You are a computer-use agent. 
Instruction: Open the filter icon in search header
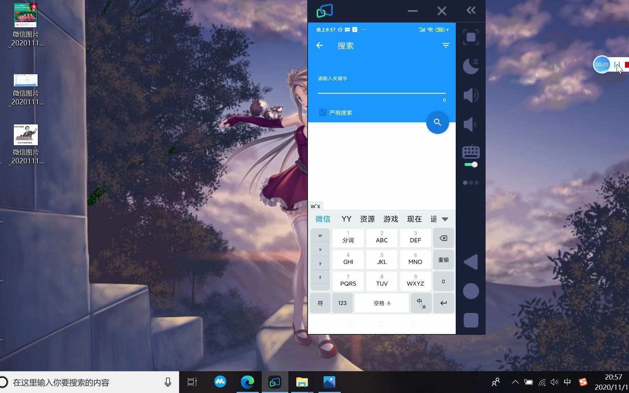click(x=446, y=45)
